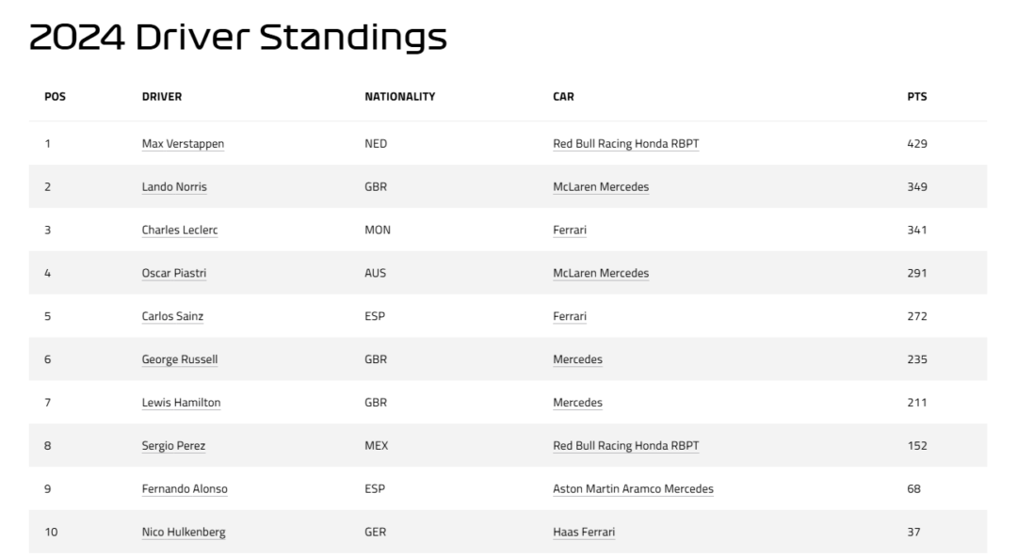Open the Ferrari link in Leclerc's row

click(570, 230)
